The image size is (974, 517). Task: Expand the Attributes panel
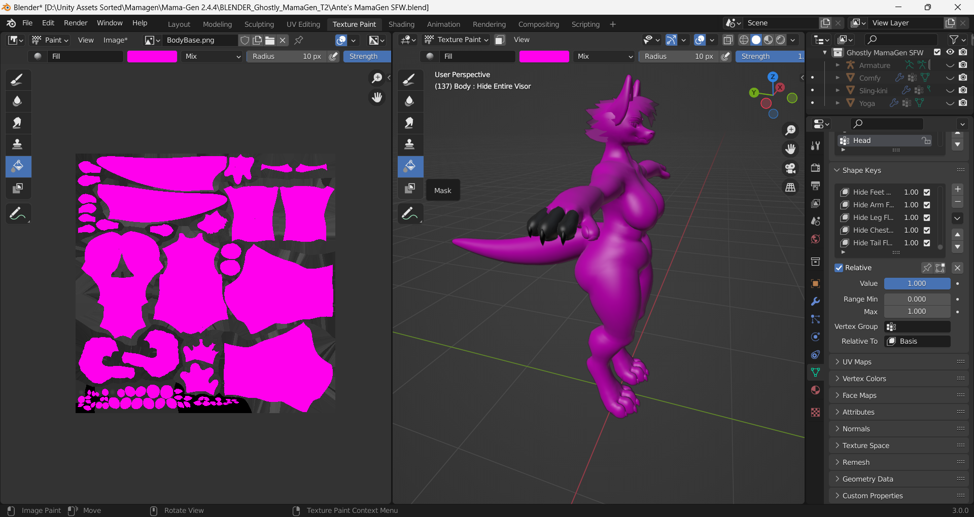tap(858, 412)
